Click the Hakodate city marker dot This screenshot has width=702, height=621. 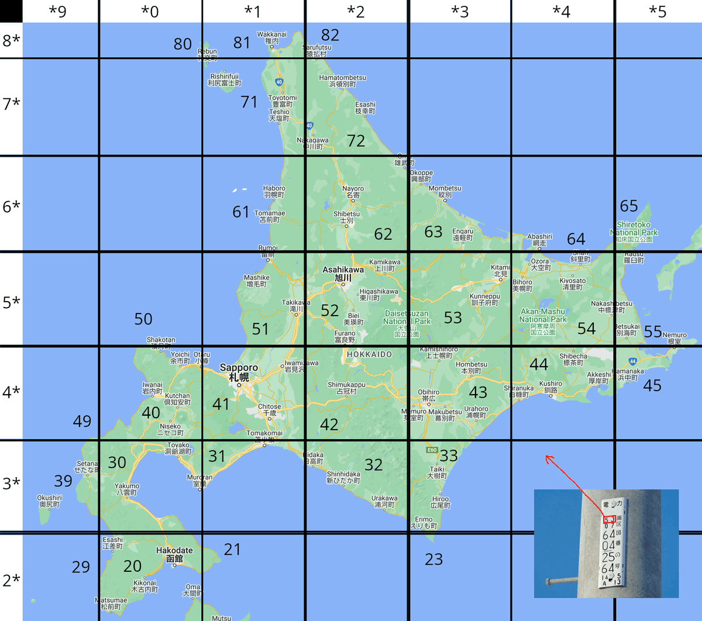(174, 566)
